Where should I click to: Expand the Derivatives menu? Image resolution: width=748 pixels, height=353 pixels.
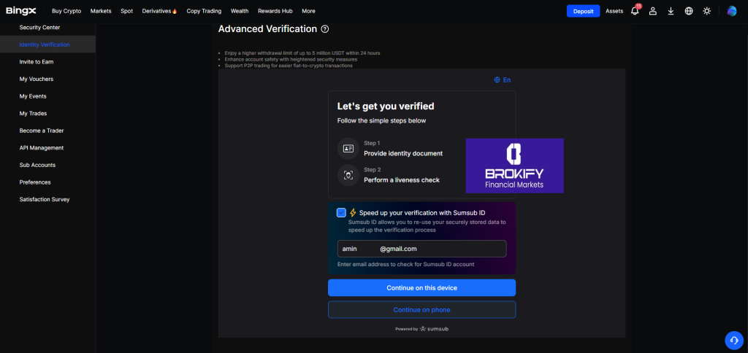pyautogui.click(x=159, y=11)
